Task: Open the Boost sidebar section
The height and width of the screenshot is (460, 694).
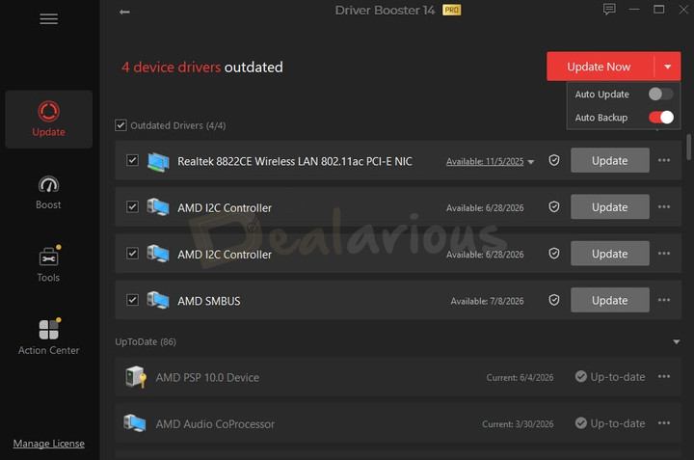Action: pyautogui.click(x=49, y=193)
